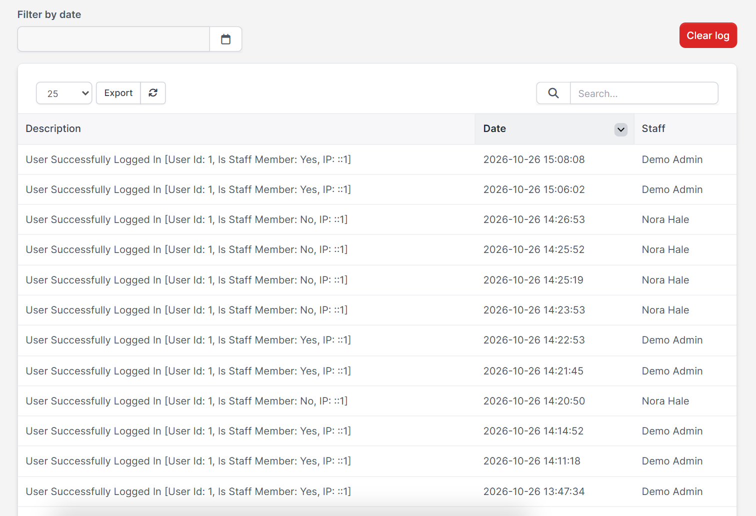Click the Filter by date input
The width and height of the screenshot is (756, 516).
(x=113, y=39)
